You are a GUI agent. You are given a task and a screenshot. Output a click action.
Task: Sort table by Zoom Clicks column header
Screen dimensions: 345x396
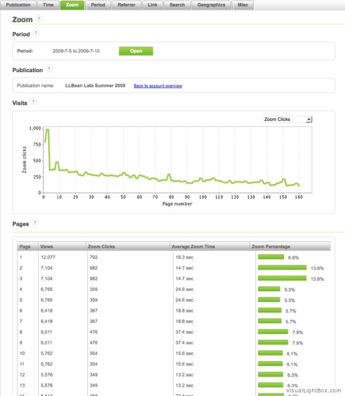click(101, 246)
